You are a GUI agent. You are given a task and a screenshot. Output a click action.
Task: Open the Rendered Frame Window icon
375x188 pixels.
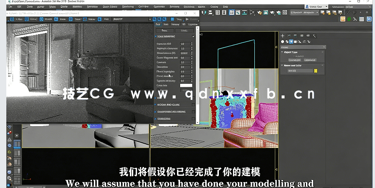266,13
